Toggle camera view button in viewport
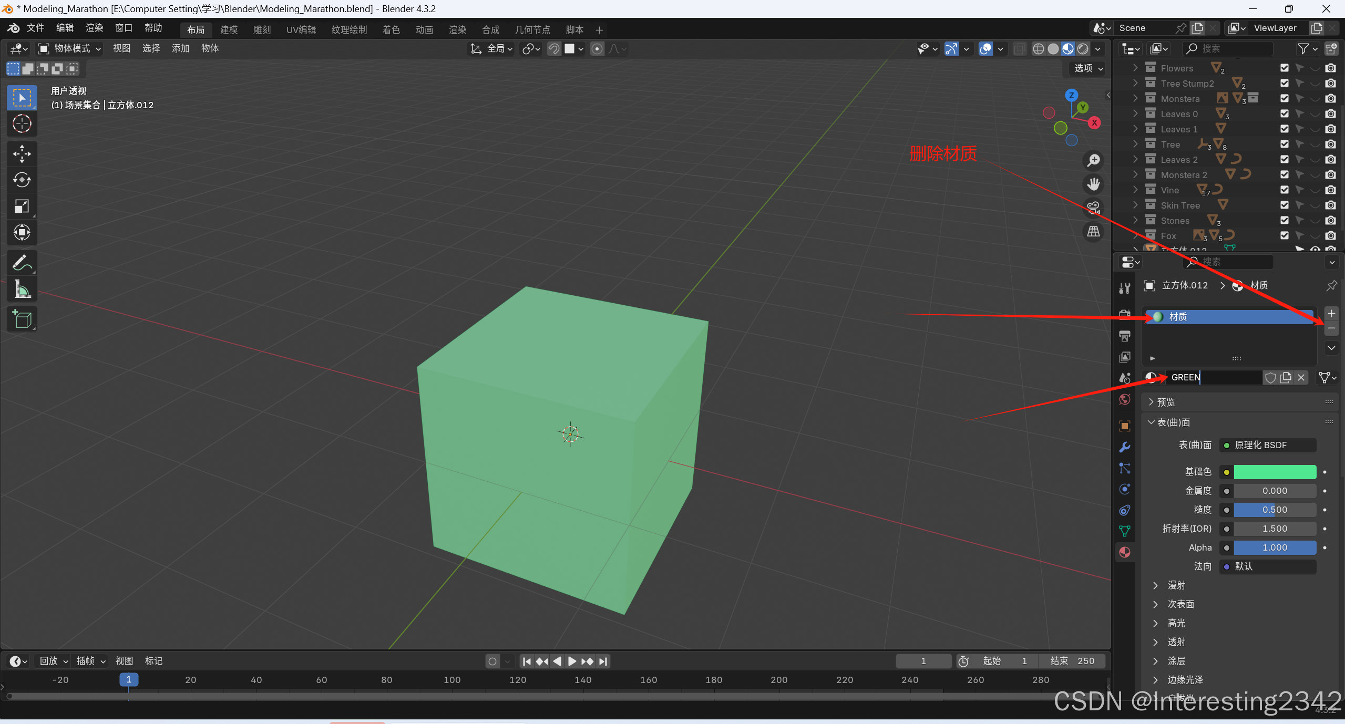This screenshot has width=1345, height=724. pos(1093,208)
